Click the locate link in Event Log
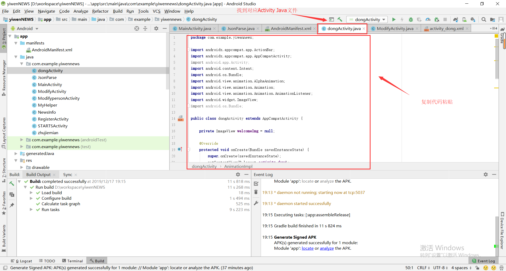This screenshot has width=506, height=271. click(x=307, y=248)
